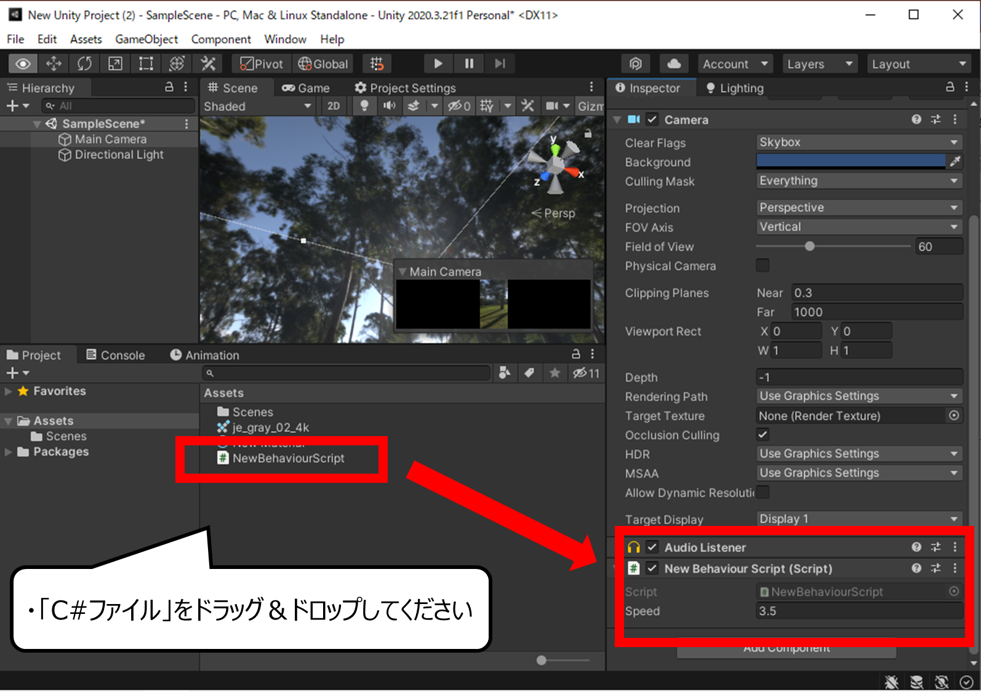Expand the Packages folder tree

(x=9, y=452)
